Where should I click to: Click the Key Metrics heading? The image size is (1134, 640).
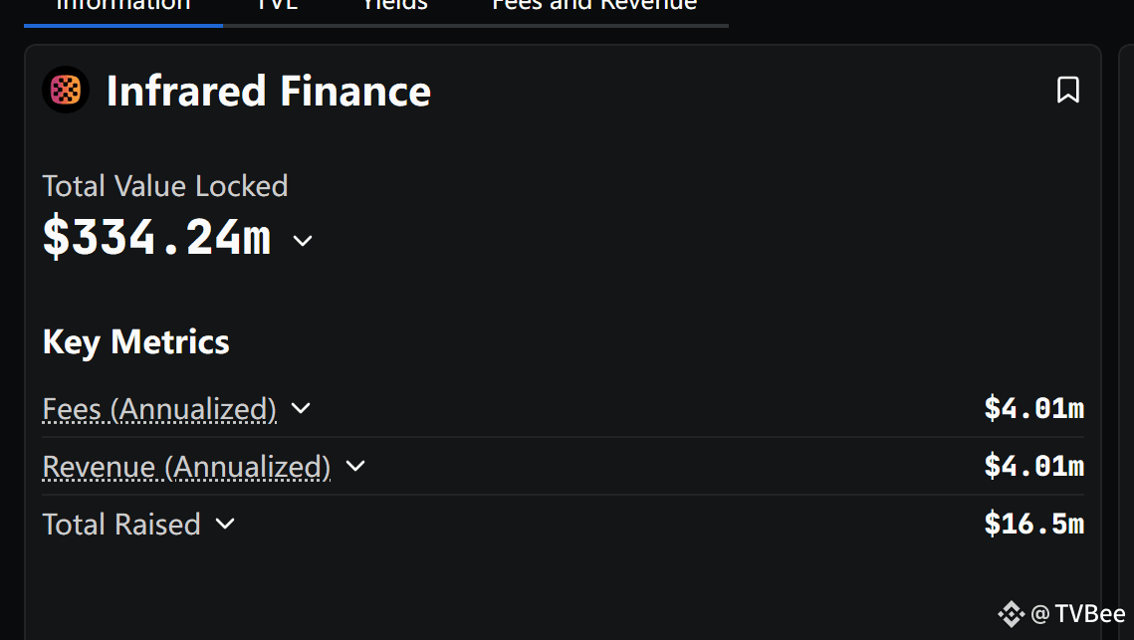coord(136,342)
